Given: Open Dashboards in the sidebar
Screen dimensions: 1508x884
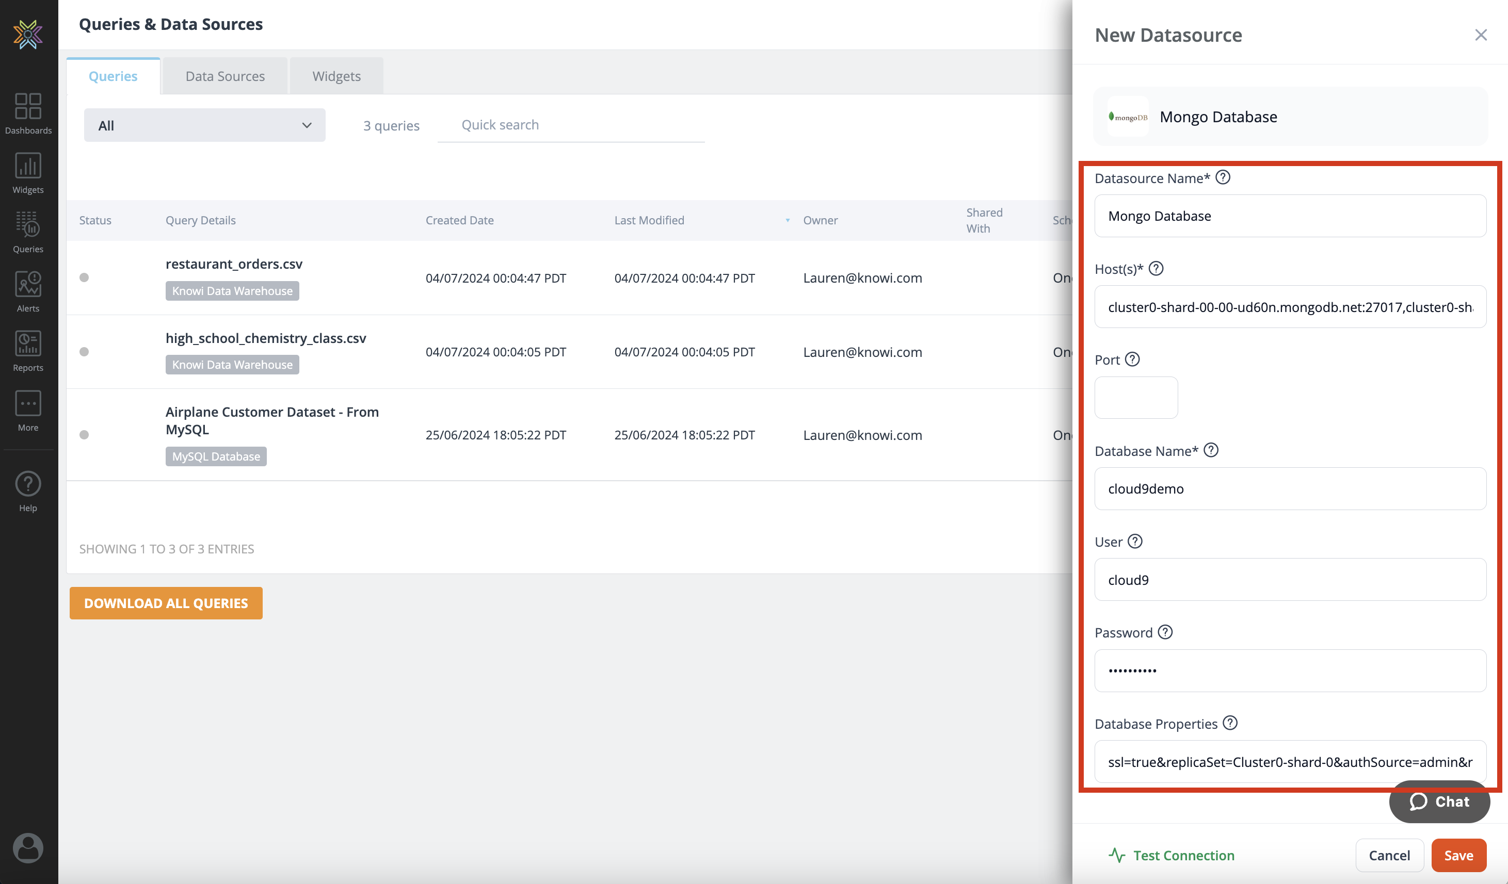Looking at the screenshot, I should pos(28,113).
